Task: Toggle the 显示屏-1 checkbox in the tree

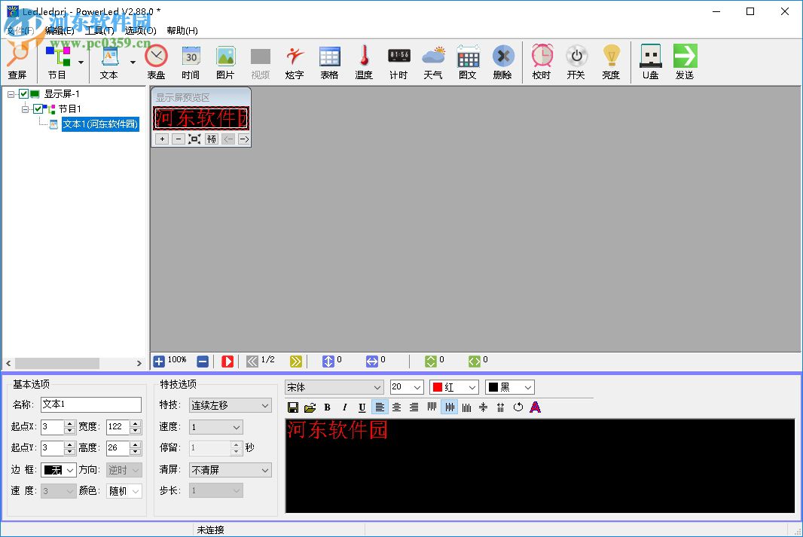Action: [22, 93]
